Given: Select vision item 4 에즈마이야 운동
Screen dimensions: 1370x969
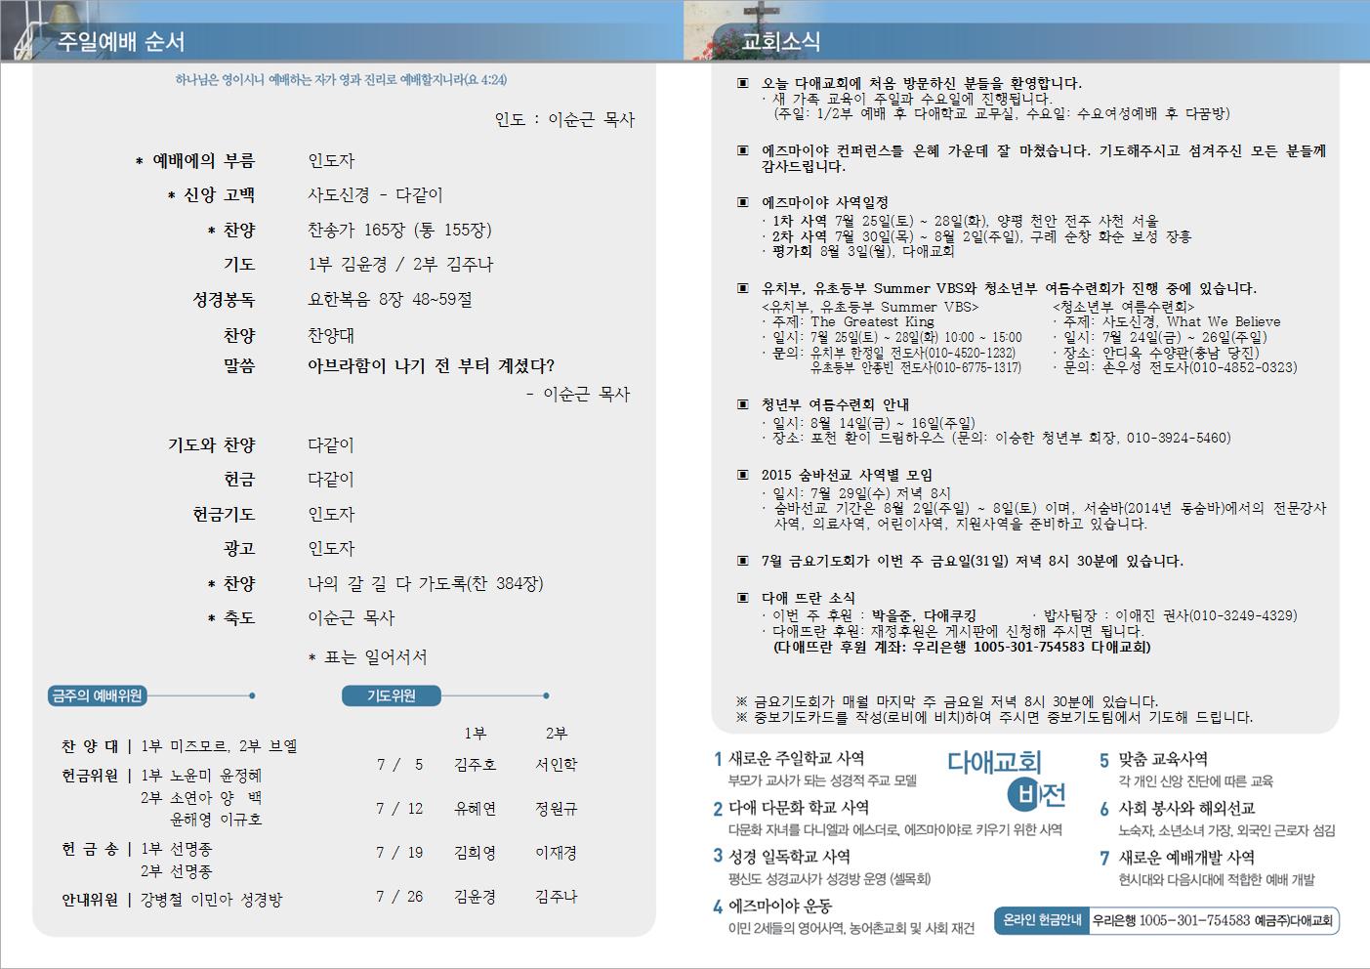Looking at the screenshot, I should [x=779, y=906].
